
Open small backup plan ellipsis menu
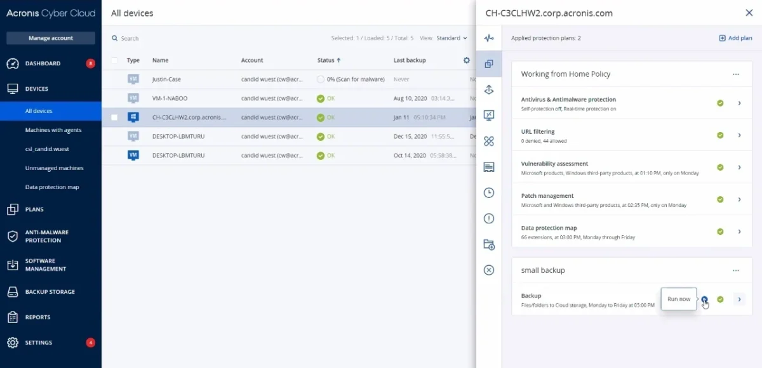[736, 270]
